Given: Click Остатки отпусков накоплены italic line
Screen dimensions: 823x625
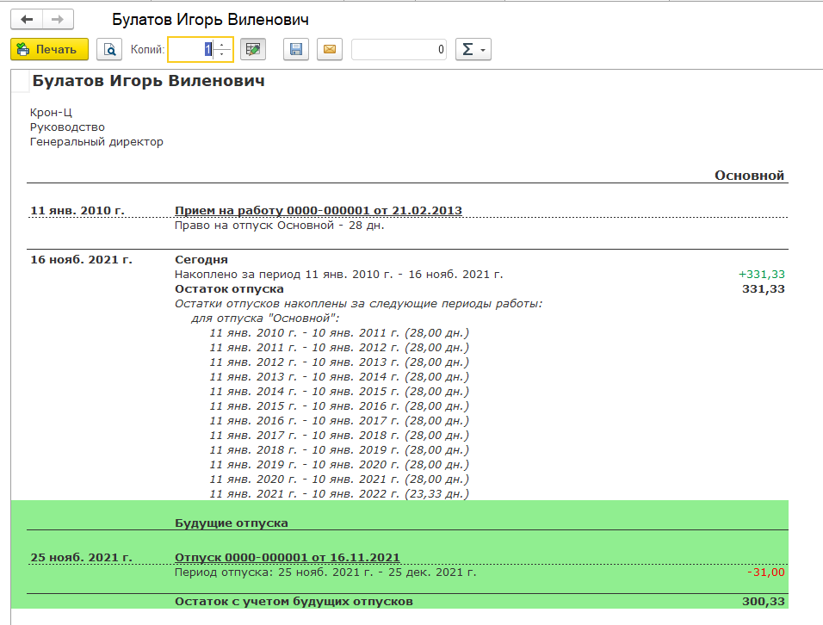Looking at the screenshot, I should pos(358,303).
